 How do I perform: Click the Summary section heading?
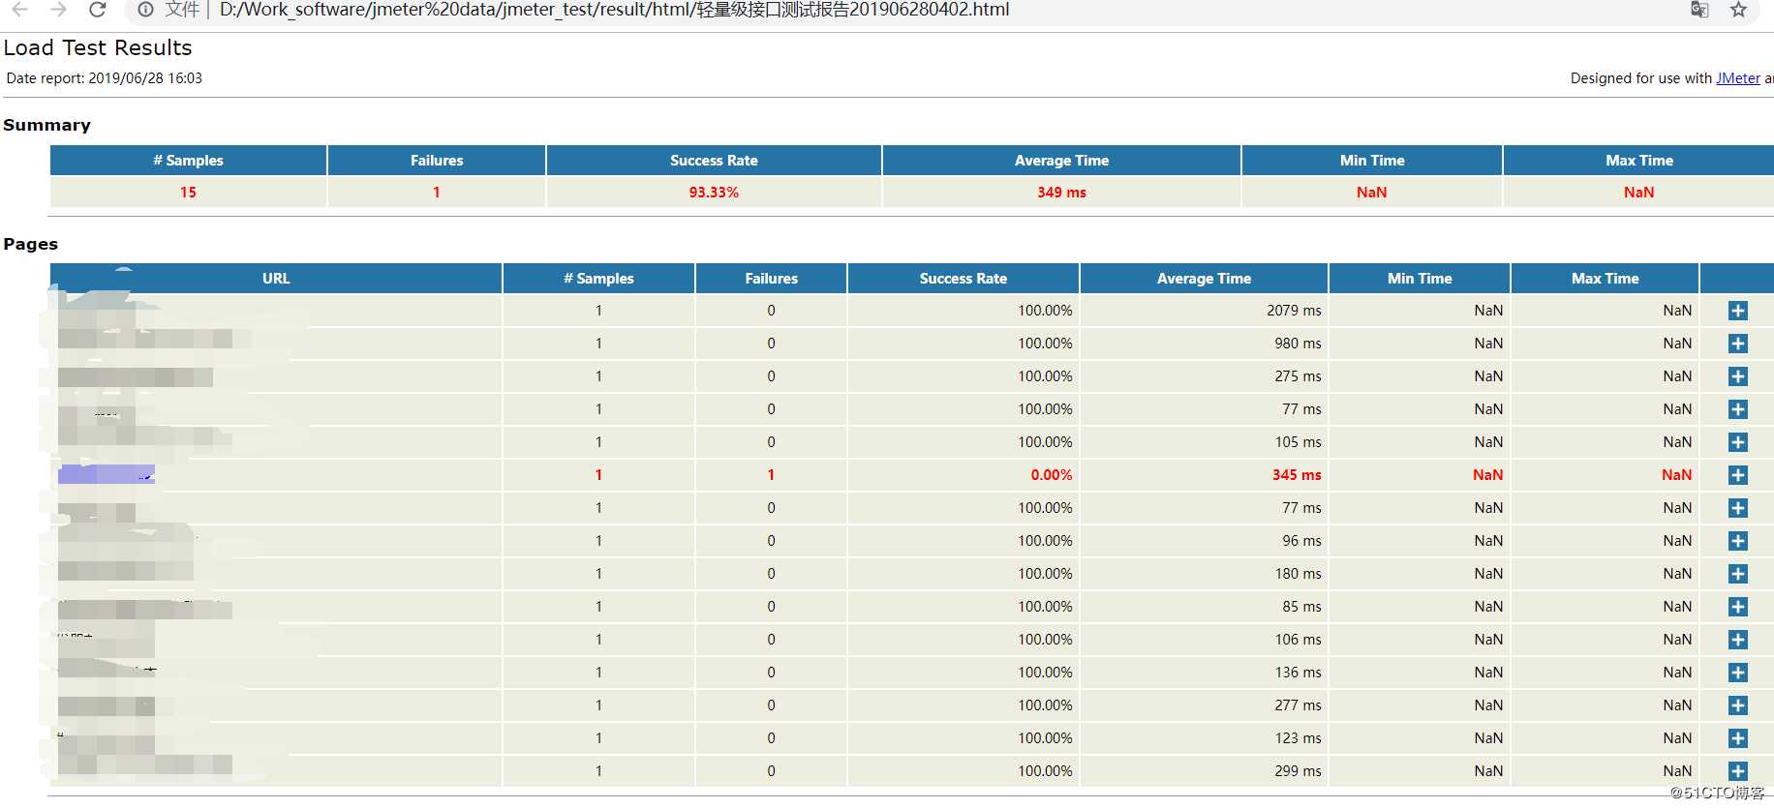click(46, 125)
